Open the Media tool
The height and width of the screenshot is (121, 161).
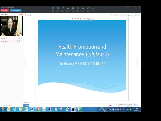[x=73, y=9]
